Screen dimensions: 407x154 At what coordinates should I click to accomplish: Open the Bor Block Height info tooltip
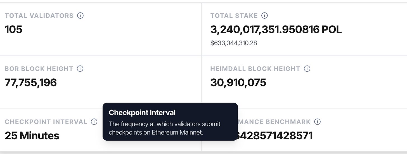click(80, 69)
